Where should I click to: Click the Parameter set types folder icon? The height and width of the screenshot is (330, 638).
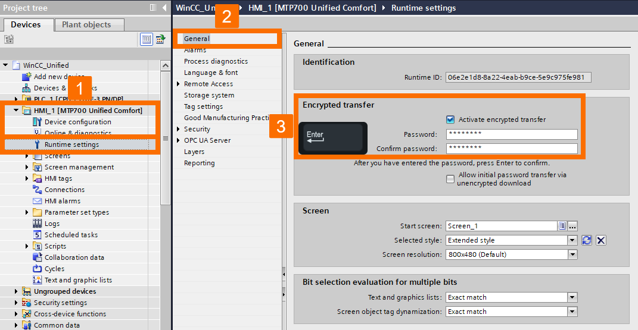coord(37,212)
